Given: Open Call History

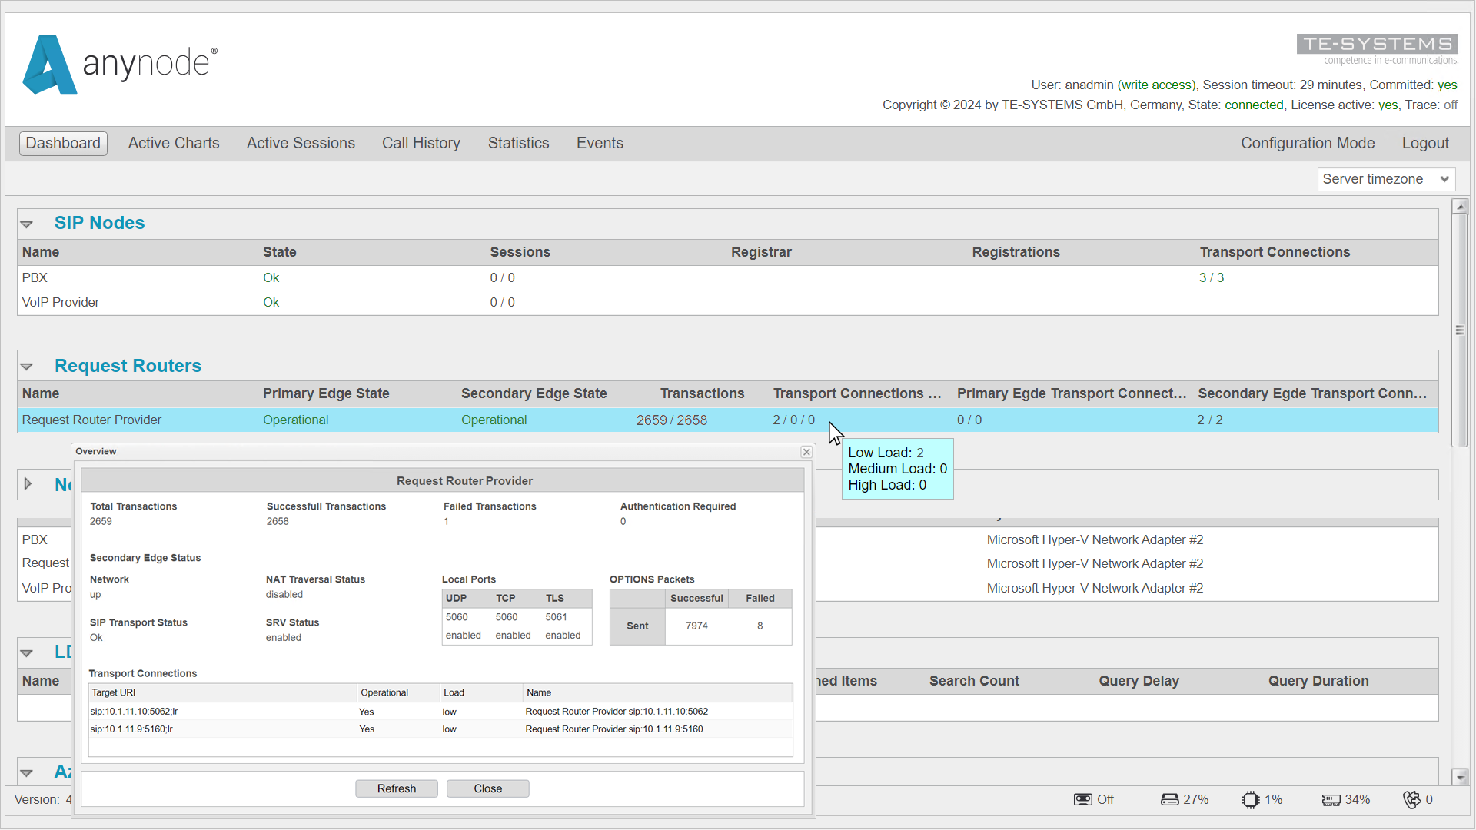Looking at the screenshot, I should click(x=421, y=144).
